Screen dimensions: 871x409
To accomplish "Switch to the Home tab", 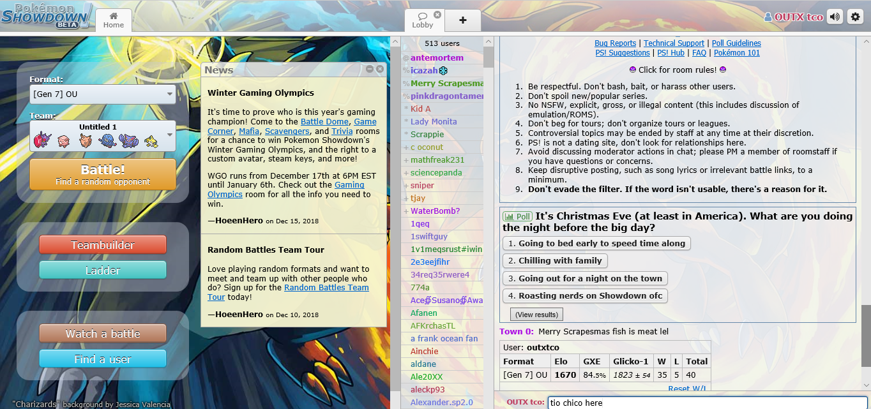I will [x=114, y=20].
